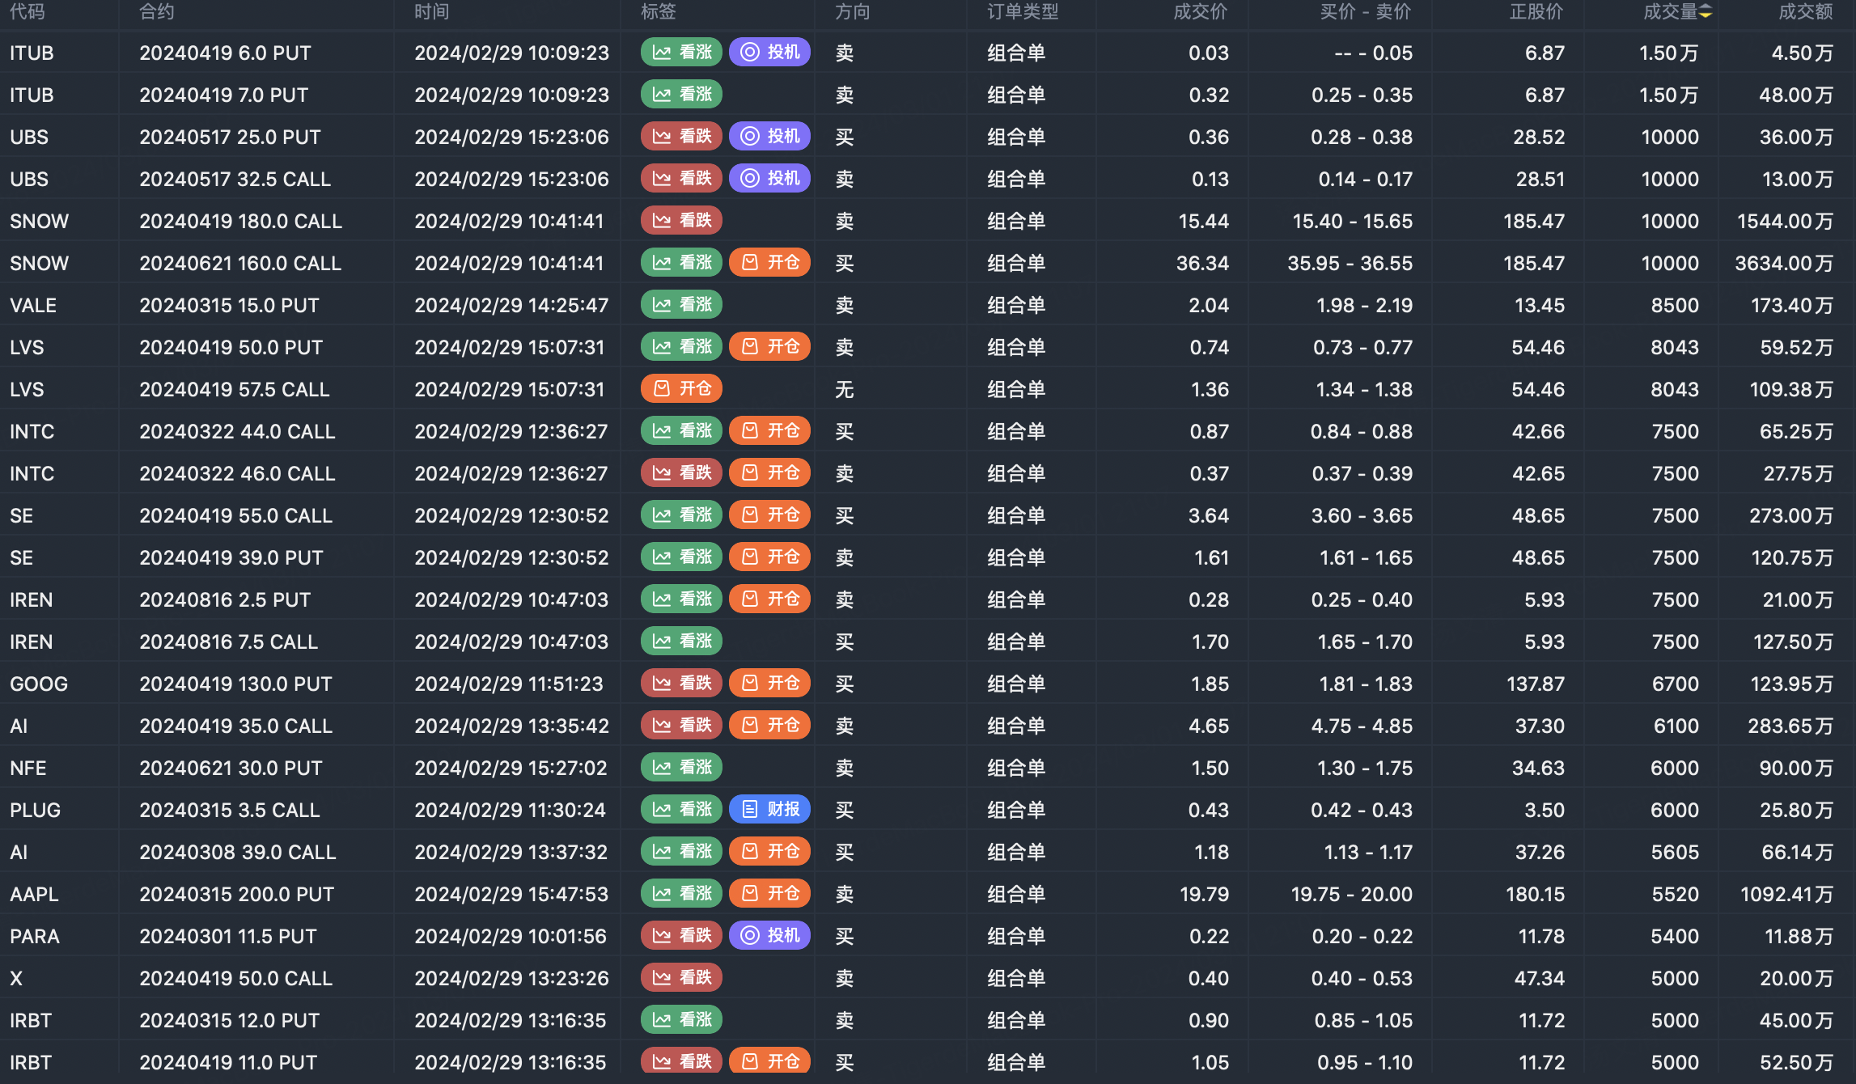Click the 开仓 tag on the LVS 57.5 CALL row
The width and height of the screenshot is (1856, 1084).
(x=681, y=389)
